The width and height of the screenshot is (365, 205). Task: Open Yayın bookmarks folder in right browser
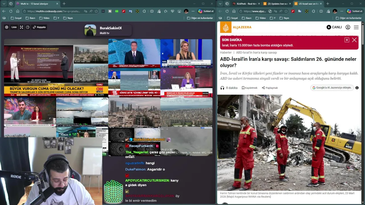click(x=284, y=18)
